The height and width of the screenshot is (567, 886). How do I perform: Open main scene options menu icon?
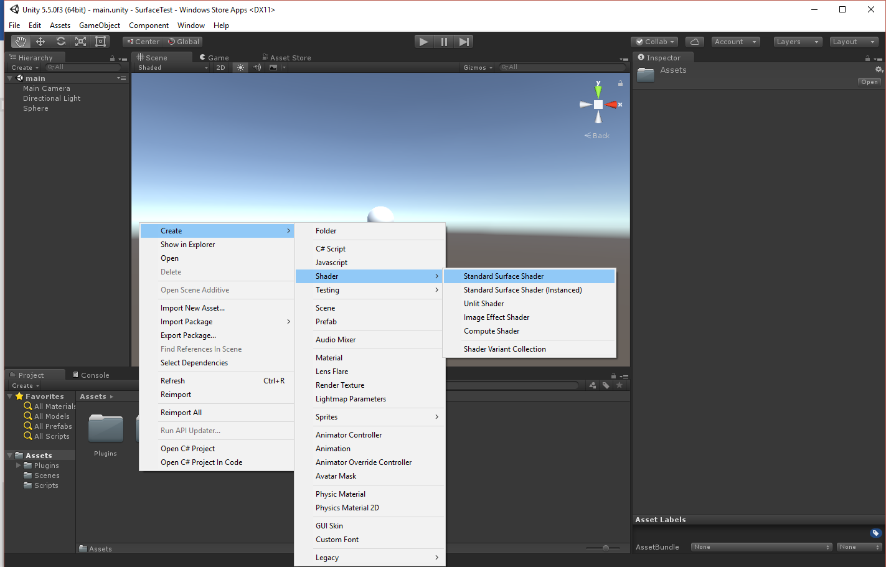point(121,78)
